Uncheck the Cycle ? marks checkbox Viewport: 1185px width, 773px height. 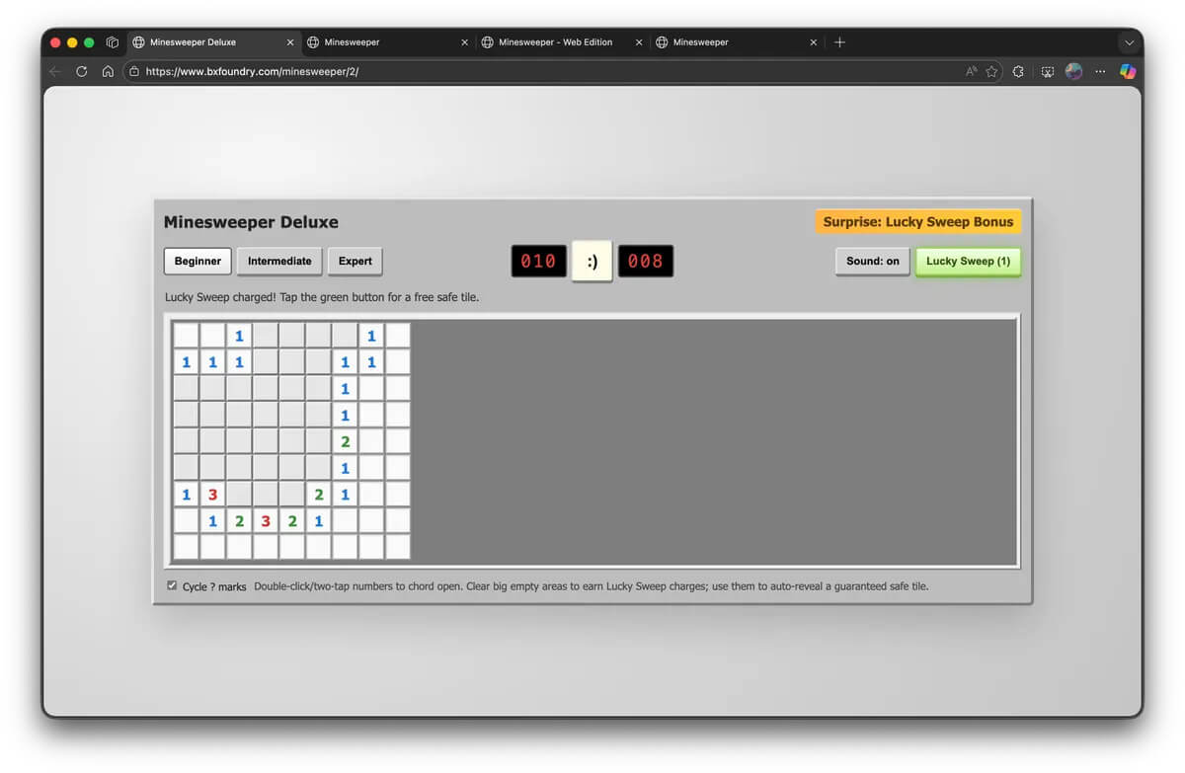coord(172,585)
